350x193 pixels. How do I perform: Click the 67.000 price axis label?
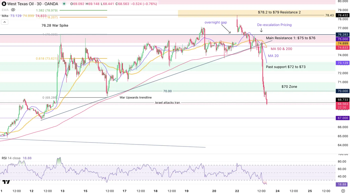342,118
